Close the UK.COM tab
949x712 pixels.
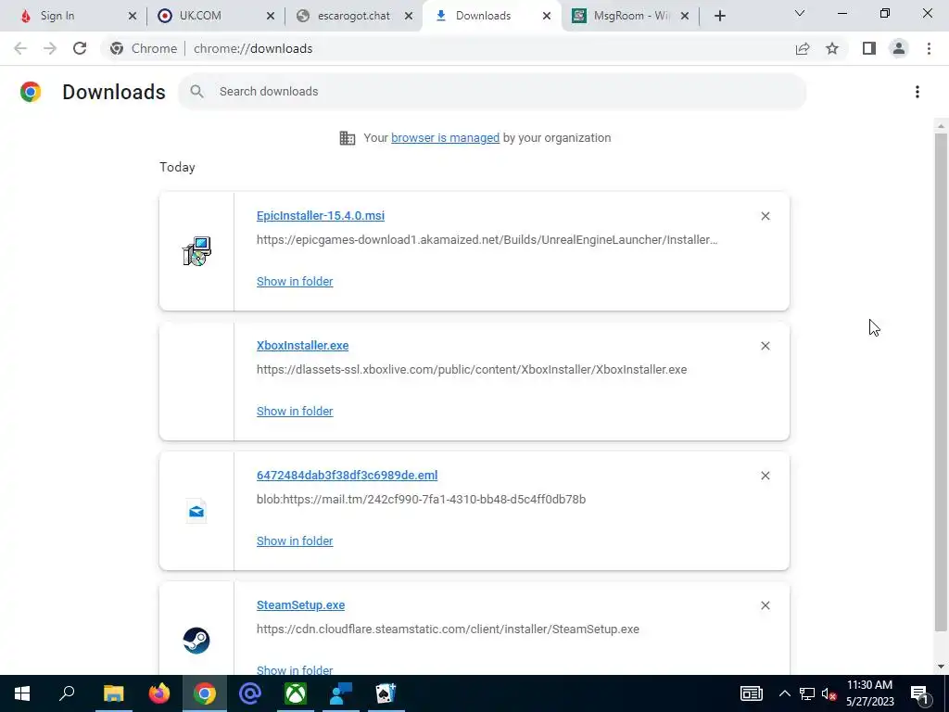point(271,16)
